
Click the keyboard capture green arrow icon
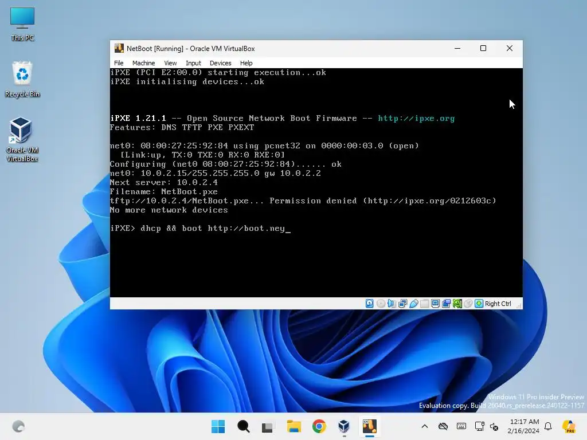(x=479, y=304)
